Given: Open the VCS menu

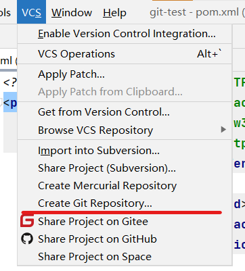Looking at the screenshot, I should pos(31,12).
